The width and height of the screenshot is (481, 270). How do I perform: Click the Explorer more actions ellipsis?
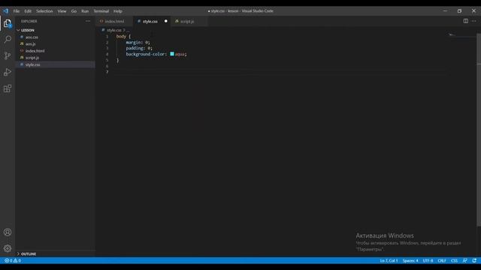(x=88, y=21)
